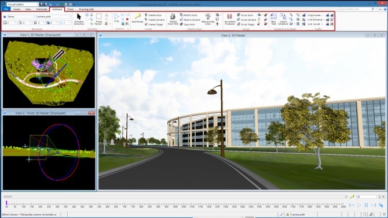Click the Create Camera button
This screenshot has height=218, width=388.
(155, 20)
